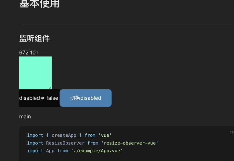Click the 'false' value in status label
This screenshot has width=234, height=161.
pyautogui.click(x=52, y=98)
